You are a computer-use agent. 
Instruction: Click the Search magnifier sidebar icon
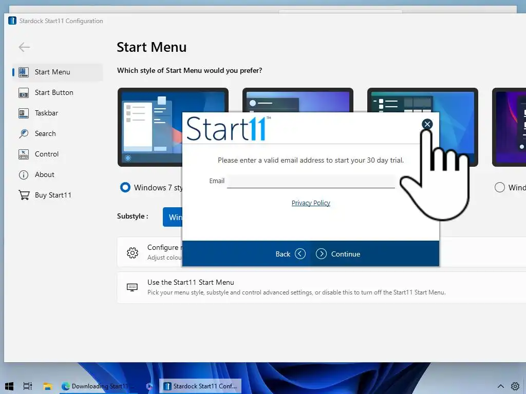[24, 134]
